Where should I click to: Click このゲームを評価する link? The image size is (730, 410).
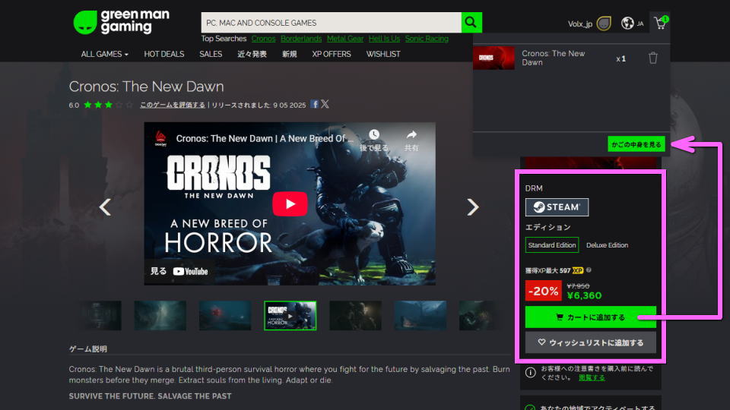[173, 105]
